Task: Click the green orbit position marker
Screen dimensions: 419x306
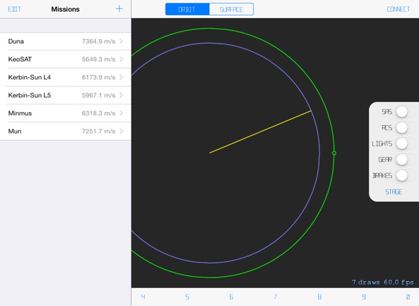Action: point(334,153)
